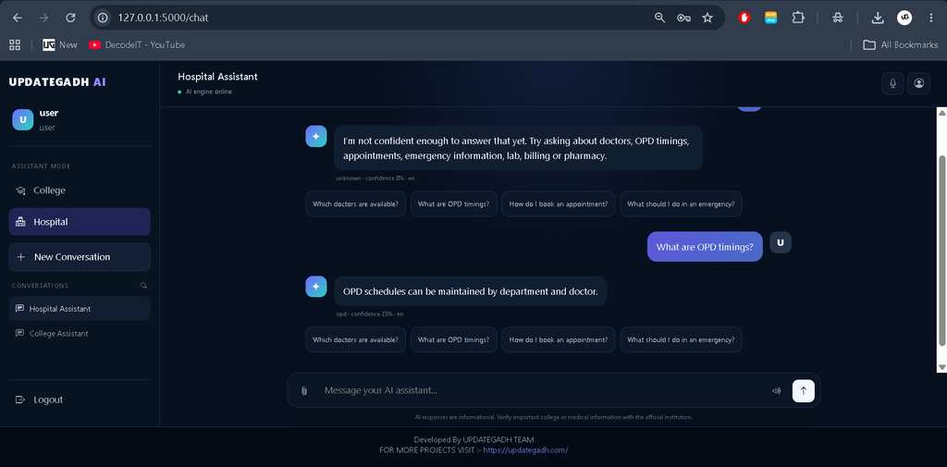Click the upper 'How do I book an appointment?' chip
This screenshot has width=947, height=467.
559,203
